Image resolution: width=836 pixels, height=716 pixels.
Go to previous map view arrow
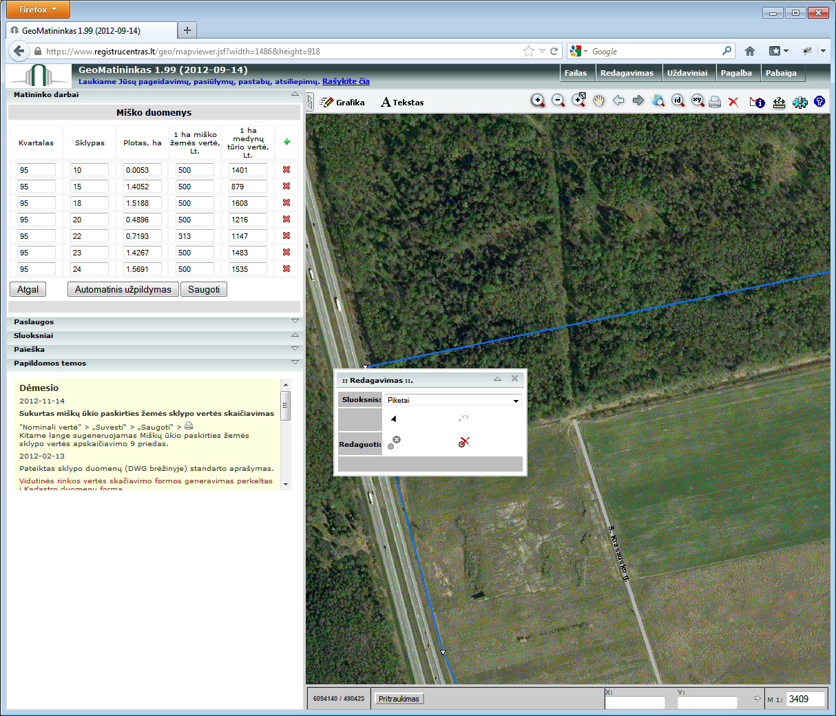[618, 101]
